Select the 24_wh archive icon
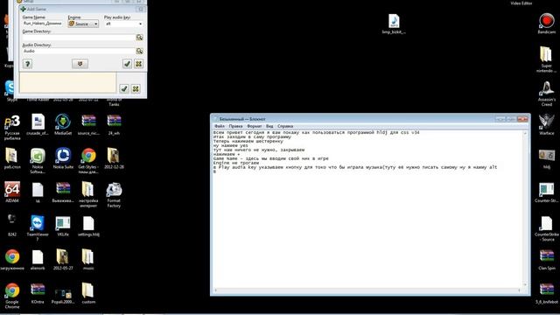This screenshot has height=315, width=560. (114, 124)
